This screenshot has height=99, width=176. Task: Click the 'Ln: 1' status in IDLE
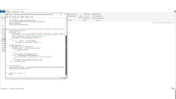(x=62, y=78)
